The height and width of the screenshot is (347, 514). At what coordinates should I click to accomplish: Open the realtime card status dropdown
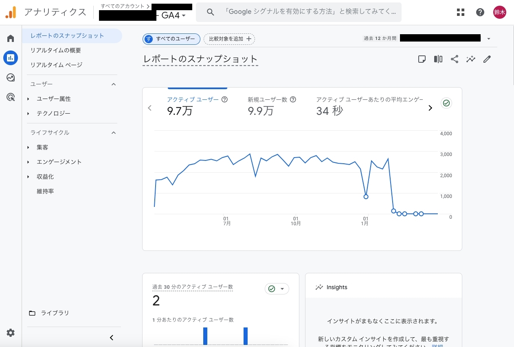(277, 289)
